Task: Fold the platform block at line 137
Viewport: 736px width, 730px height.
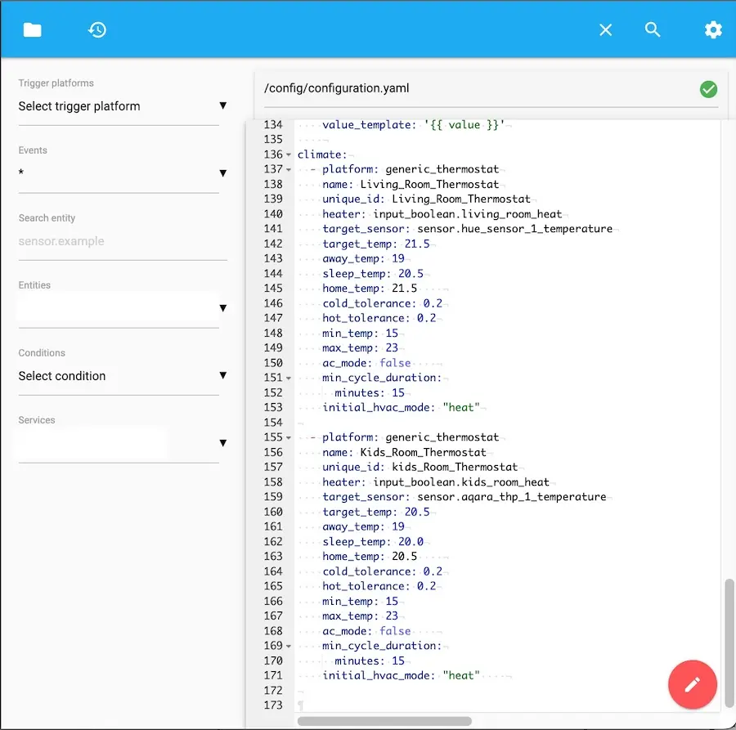Action: pyautogui.click(x=289, y=170)
